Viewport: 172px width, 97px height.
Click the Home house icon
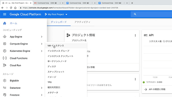[x=5, y=23]
